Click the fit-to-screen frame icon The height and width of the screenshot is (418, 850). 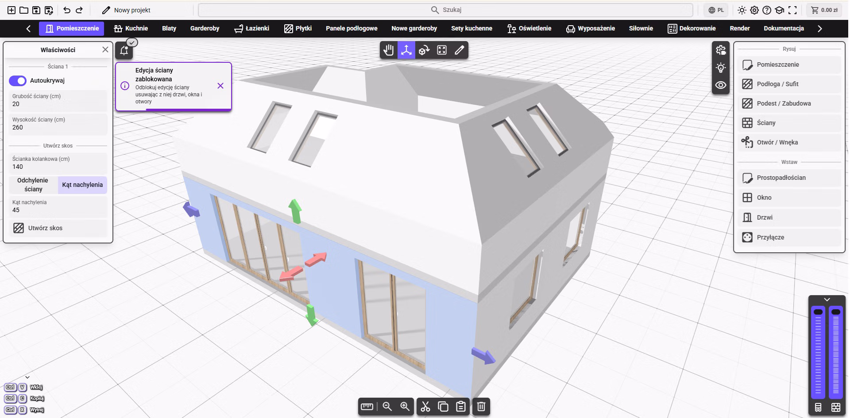point(442,50)
